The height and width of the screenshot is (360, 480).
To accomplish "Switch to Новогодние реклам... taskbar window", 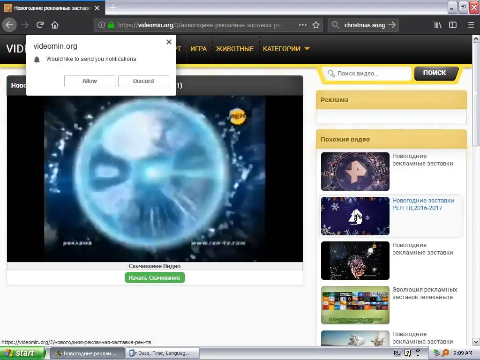I will [87, 353].
